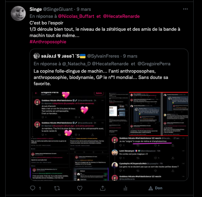Open the @Nicolas_Buffart mention link

(x=76, y=16)
